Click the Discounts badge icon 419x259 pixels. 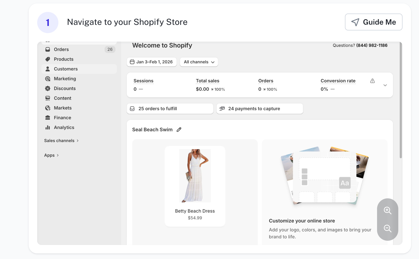click(48, 88)
